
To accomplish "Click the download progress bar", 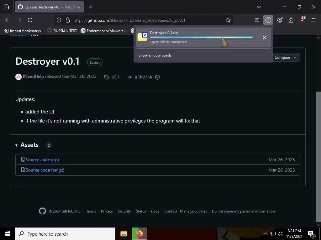I will [202, 37].
